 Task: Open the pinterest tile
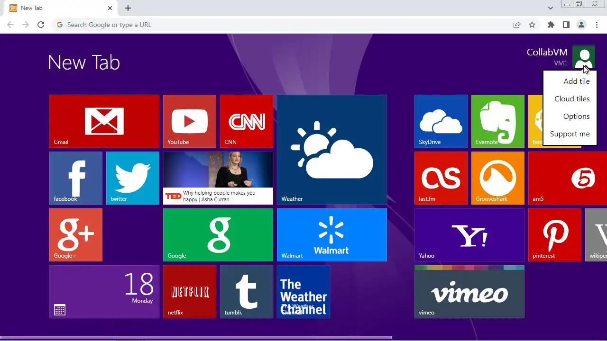pyautogui.click(x=555, y=235)
